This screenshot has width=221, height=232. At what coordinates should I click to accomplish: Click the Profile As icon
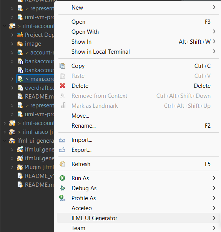62,198
